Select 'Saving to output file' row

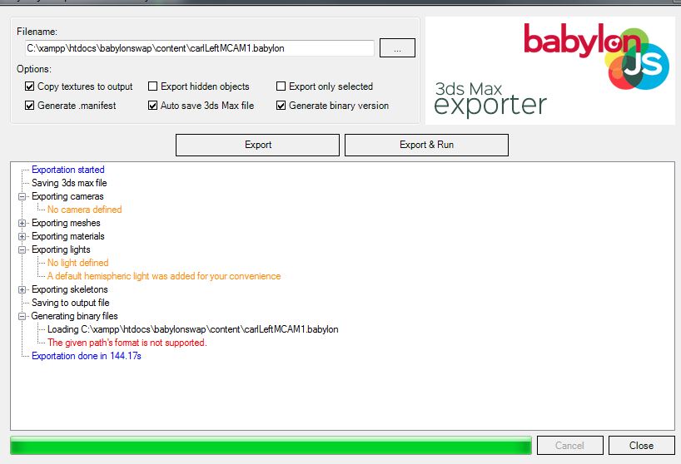point(71,303)
